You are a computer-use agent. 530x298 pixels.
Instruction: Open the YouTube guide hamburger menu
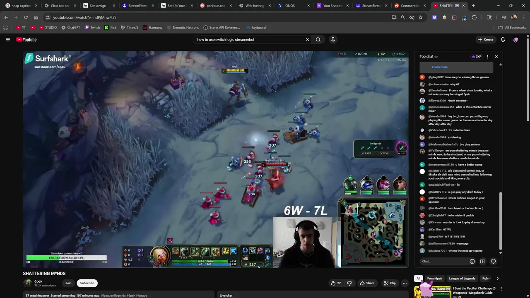[7, 40]
